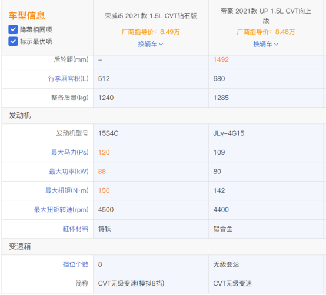Click 厂商指导价 8.49万 price
The height and width of the screenshot is (295, 326).
(x=151, y=32)
